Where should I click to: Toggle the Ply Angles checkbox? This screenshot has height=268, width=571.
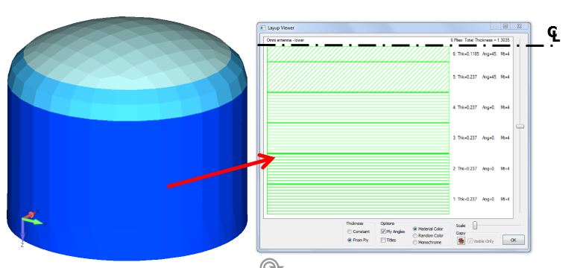(x=383, y=232)
